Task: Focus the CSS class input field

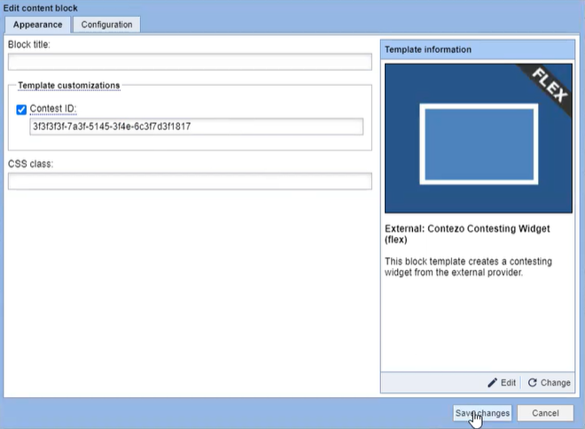Action: coord(190,181)
